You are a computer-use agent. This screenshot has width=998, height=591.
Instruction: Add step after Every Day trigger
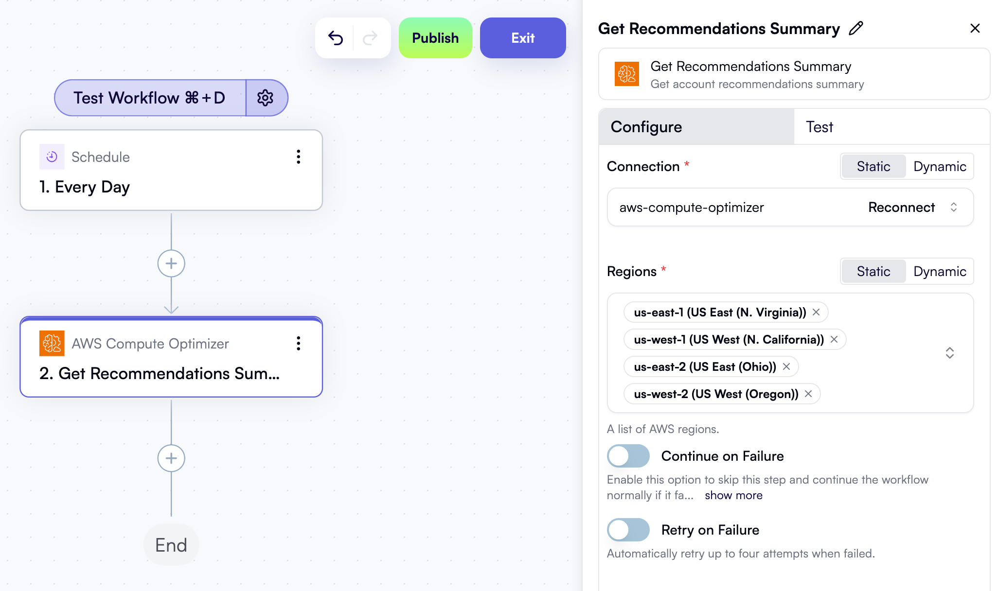pyautogui.click(x=171, y=263)
